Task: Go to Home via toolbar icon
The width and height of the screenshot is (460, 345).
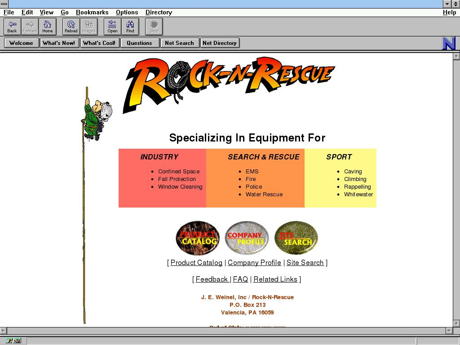Action: click(x=48, y=27)
